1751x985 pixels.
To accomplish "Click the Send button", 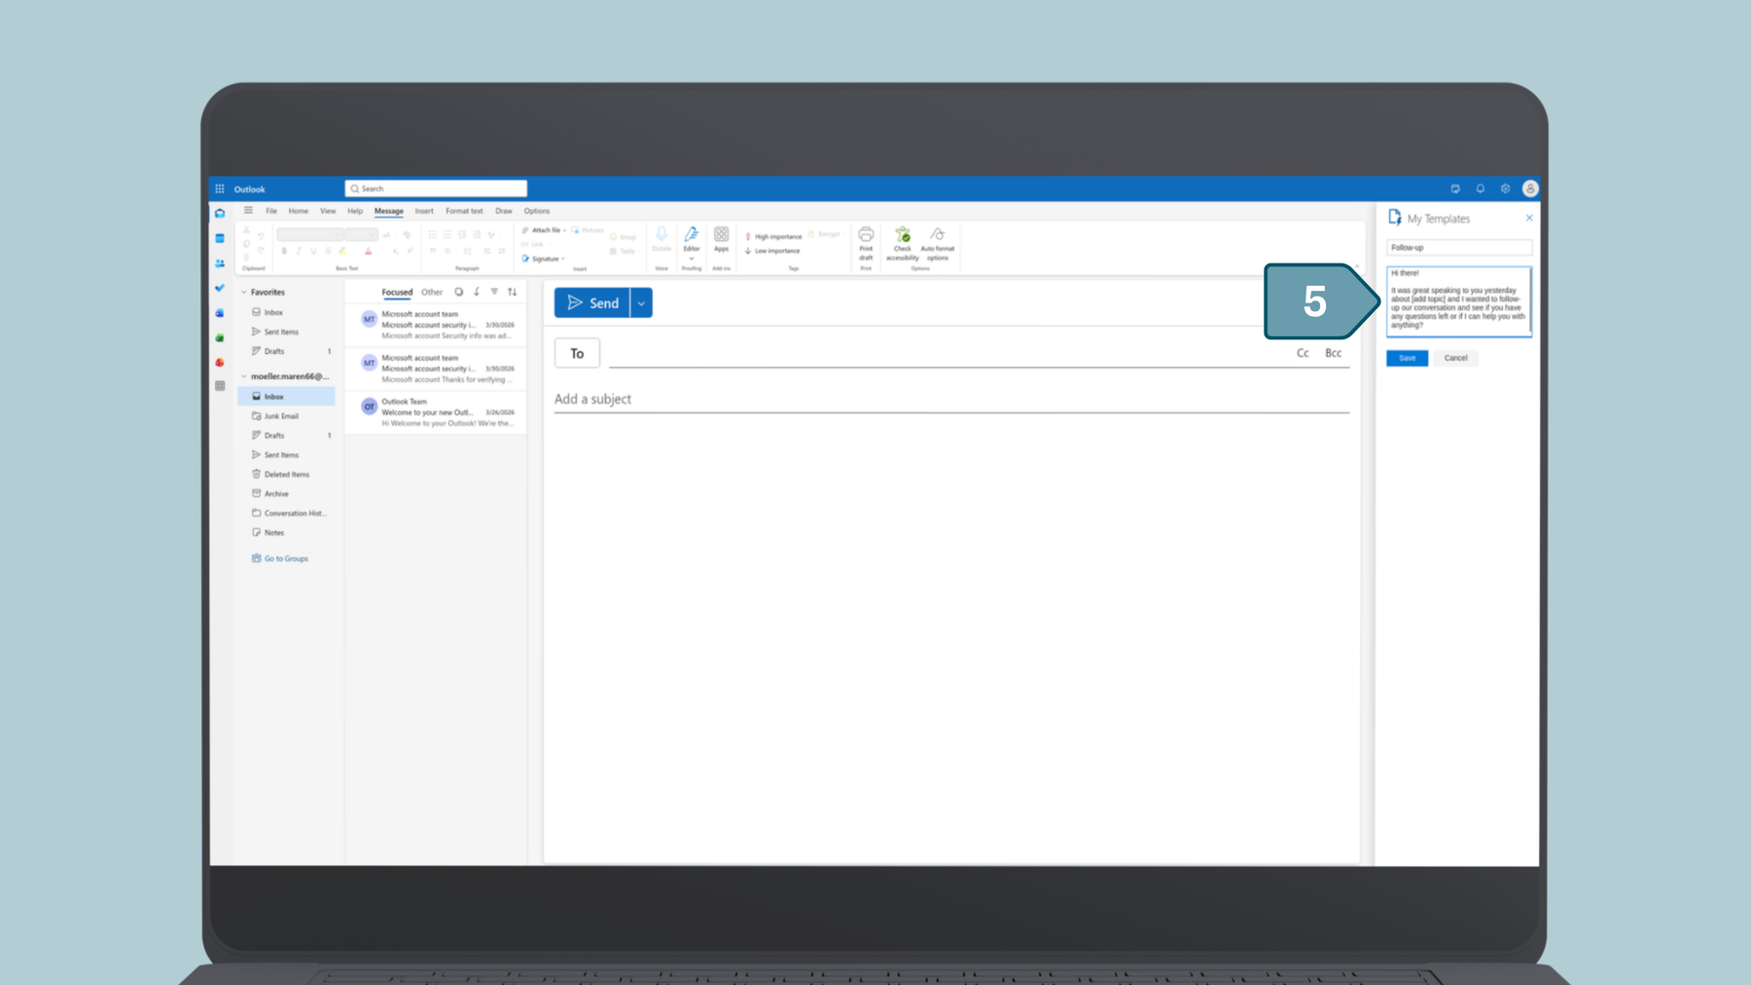I will [592, 303].
